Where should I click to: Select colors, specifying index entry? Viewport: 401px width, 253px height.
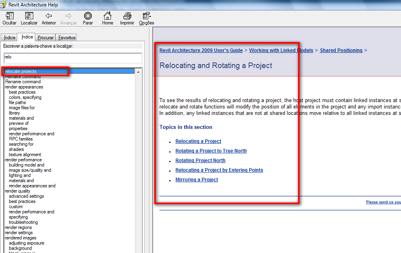25,97
